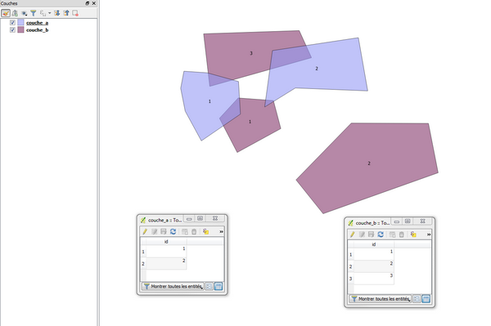Click the couche_a lavender color swatch

(x=20, y=23)
